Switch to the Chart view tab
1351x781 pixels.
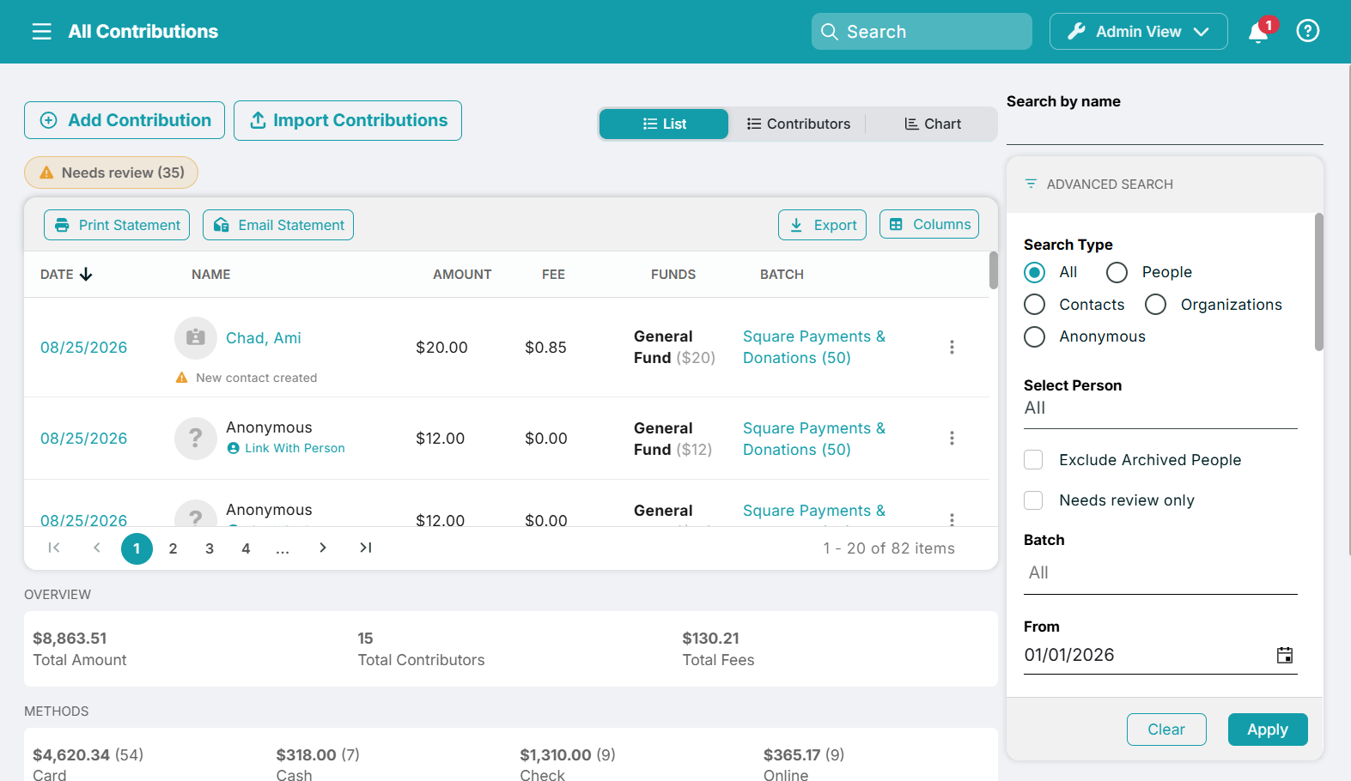tap(932, 124)
